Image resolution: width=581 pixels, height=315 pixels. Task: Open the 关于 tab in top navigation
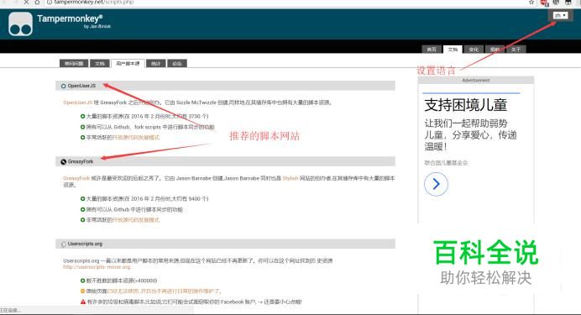tap(516, 50)
